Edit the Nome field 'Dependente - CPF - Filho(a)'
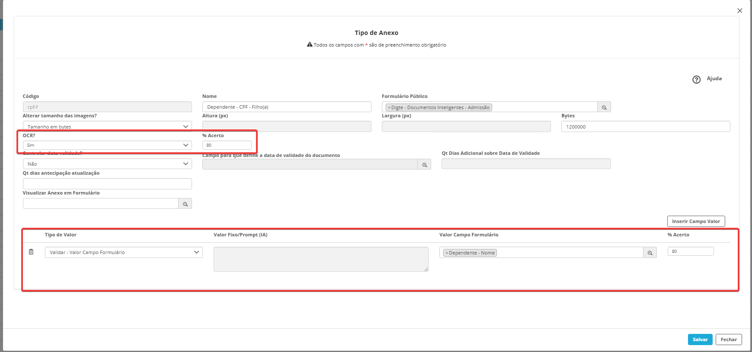This screenshot has height=352, width=752. [x=287, y=107]
